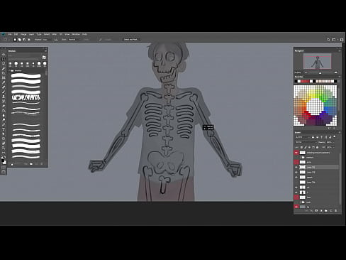Show the Layer 774 layer
The image size is (346, 260).
click(x=296, y=183)
